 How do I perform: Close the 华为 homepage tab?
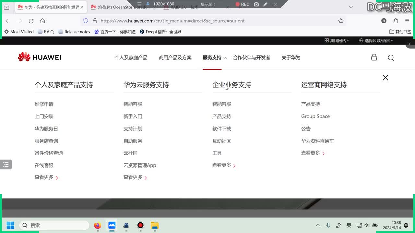[x=82, y=7]
